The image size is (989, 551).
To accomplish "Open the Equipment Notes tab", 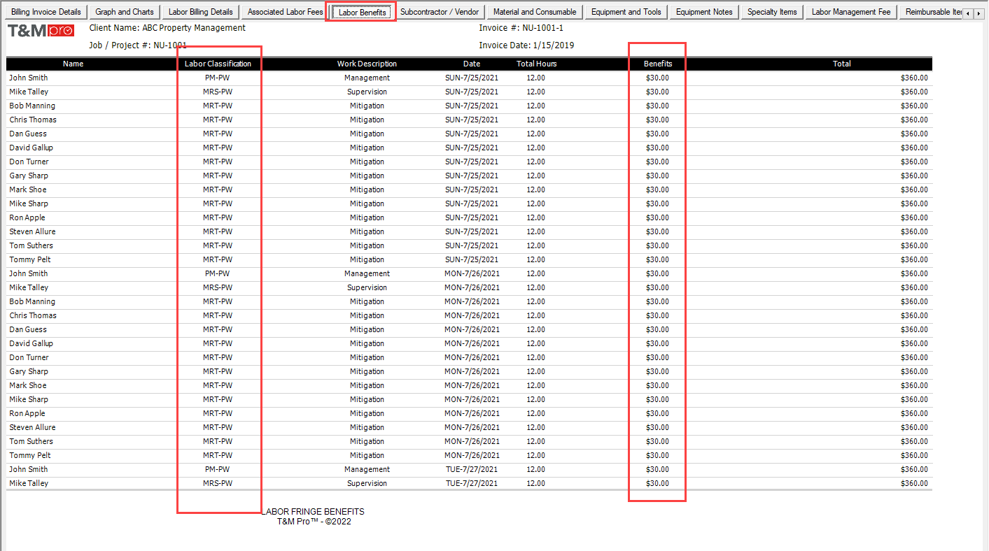I will point(704,12).
